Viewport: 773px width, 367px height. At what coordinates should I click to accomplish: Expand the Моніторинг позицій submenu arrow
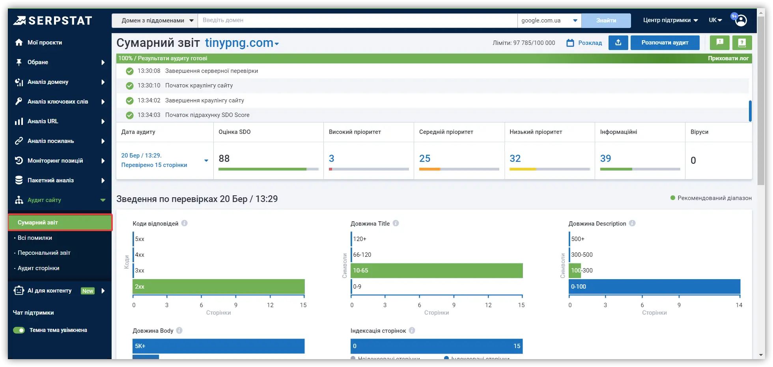[103, 161]
